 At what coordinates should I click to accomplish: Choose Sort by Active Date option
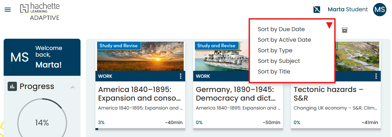[284, 40]
